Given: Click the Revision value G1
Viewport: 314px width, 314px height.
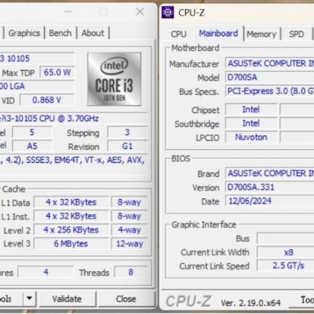Looking at the screenshot, I should tap(127, 146).
